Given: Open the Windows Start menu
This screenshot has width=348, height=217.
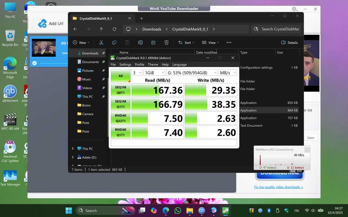Looking at the screenshot, I should 69,210.
